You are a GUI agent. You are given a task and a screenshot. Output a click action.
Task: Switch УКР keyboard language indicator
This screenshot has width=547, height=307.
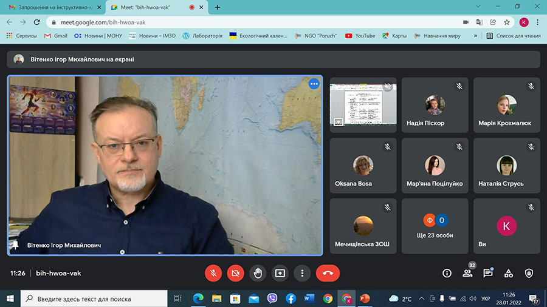click(x=486, y=299)
